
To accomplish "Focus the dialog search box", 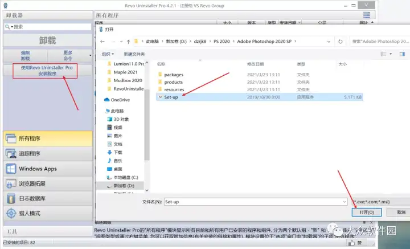I will [x=380, y=42].
